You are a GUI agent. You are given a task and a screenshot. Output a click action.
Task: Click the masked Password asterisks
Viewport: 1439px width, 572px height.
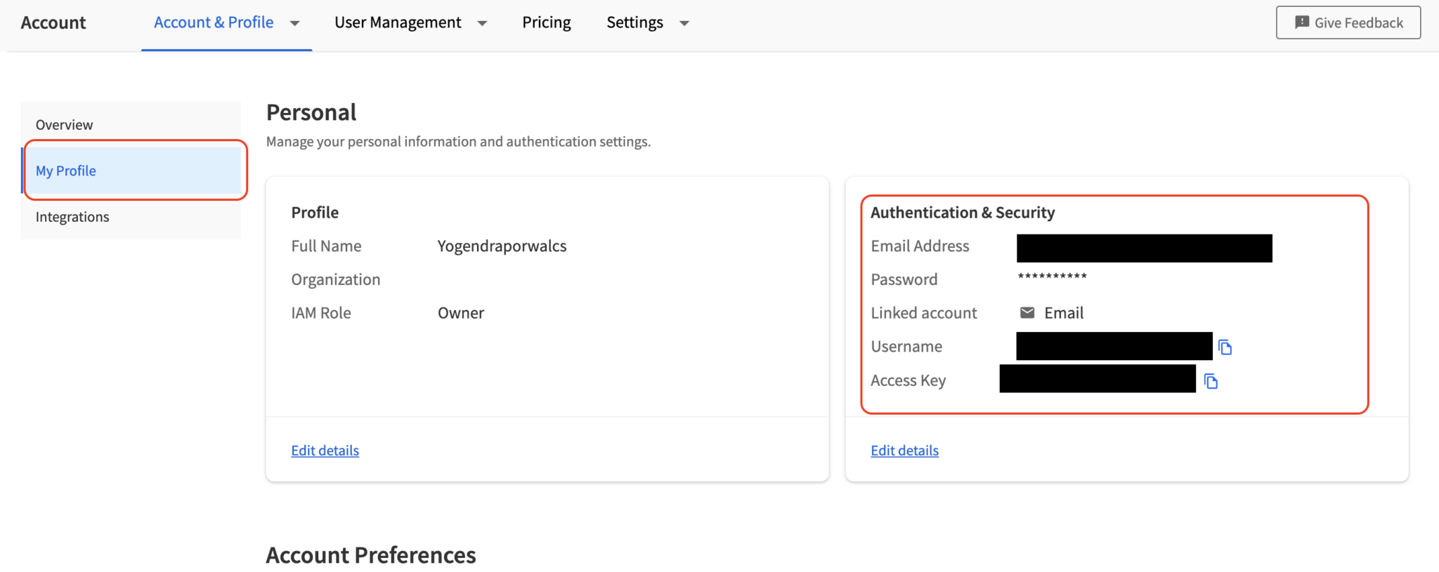[x=1052, y=277]
